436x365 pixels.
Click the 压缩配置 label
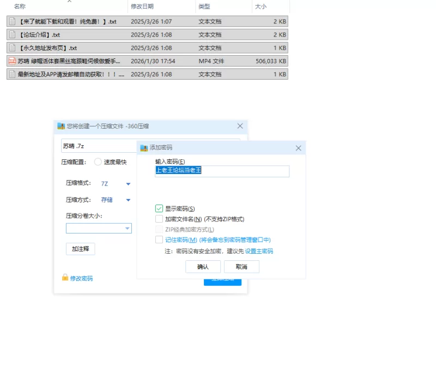(x=74, y=162)
